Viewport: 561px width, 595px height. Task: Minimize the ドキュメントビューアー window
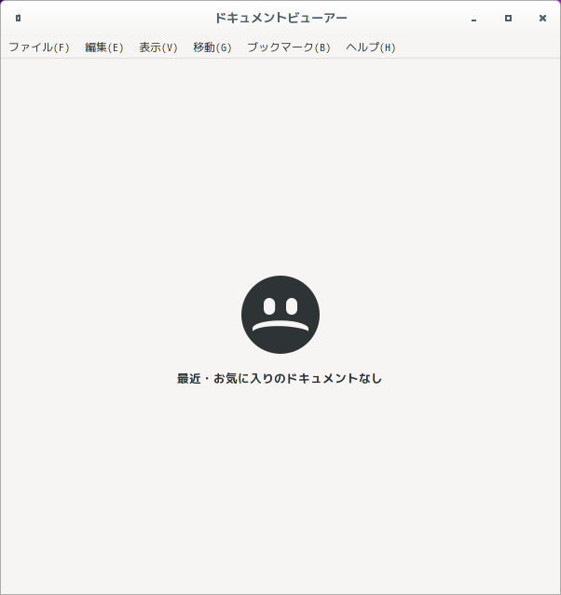(473, 19)
